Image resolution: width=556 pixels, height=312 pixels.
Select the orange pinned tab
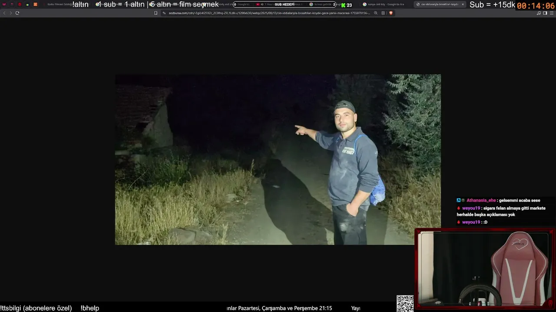[x=35, y=4]
